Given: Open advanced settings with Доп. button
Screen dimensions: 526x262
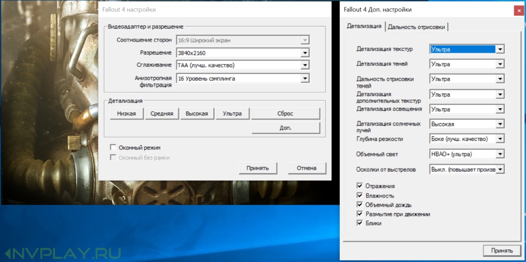Looking at the screenshot, I should [286, 128].
